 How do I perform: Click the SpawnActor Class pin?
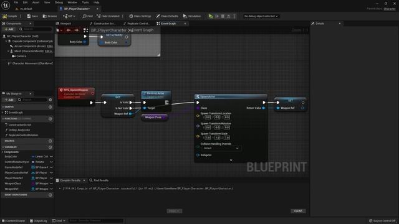[x=198, y=108]
